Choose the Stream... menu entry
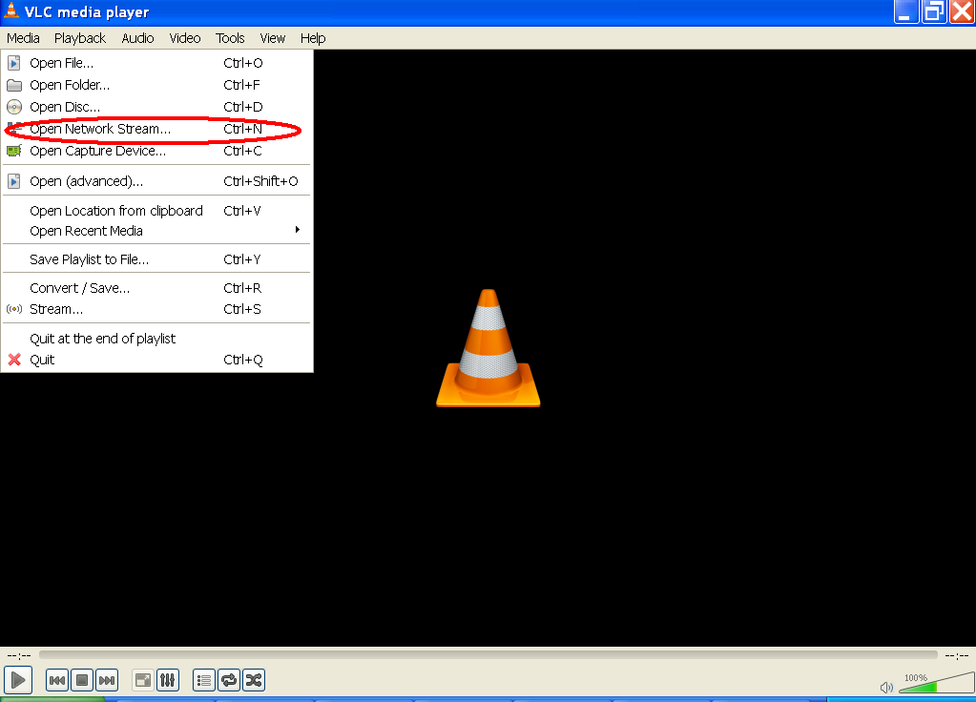Screen dimensions: 976x702 coord(156,309)
